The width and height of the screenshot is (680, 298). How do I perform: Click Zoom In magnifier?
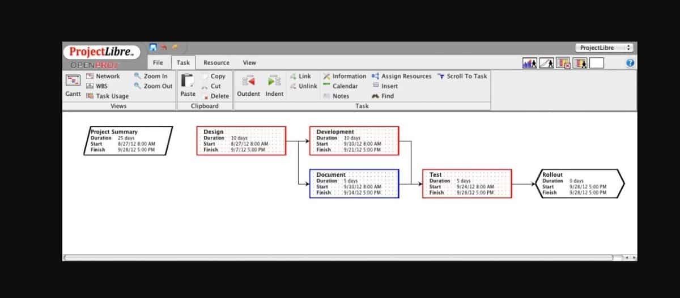click(x=151, y=76)
